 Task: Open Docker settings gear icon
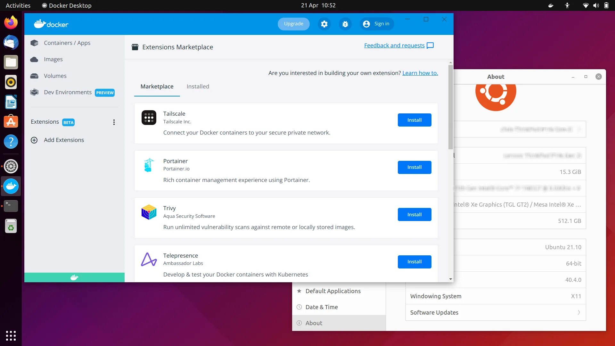point(324,24)
